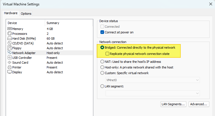The image size is (215, 116).
Task: Select Host-only private network option
Action: (102, 67)
